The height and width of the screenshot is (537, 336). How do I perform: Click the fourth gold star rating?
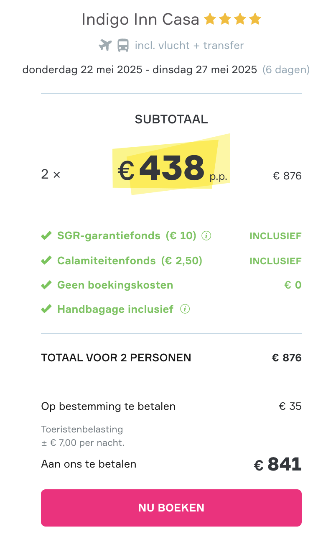(255, 19)
